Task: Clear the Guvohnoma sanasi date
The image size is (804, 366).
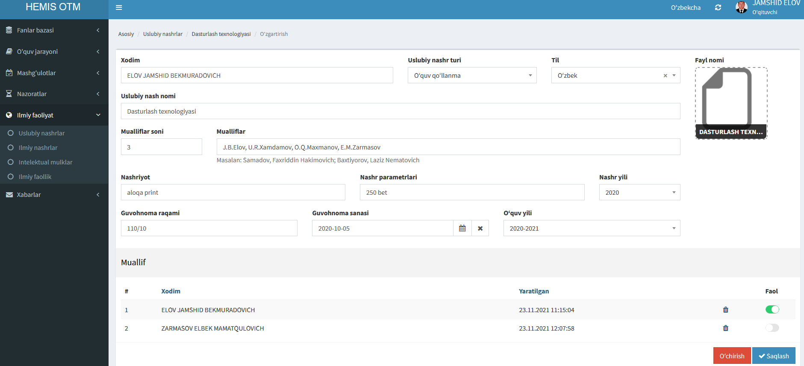Action: [480, 228]
